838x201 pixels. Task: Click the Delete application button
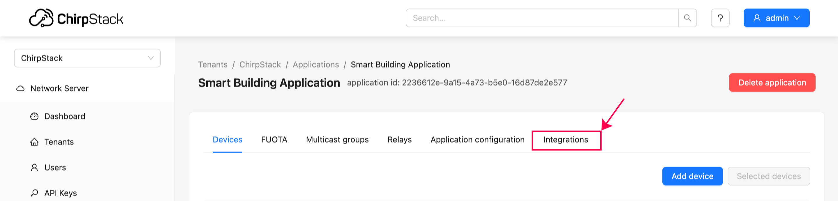click(772, 83)
